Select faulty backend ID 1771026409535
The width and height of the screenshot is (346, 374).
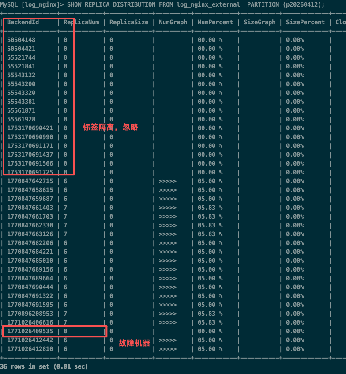pos(30,331)
